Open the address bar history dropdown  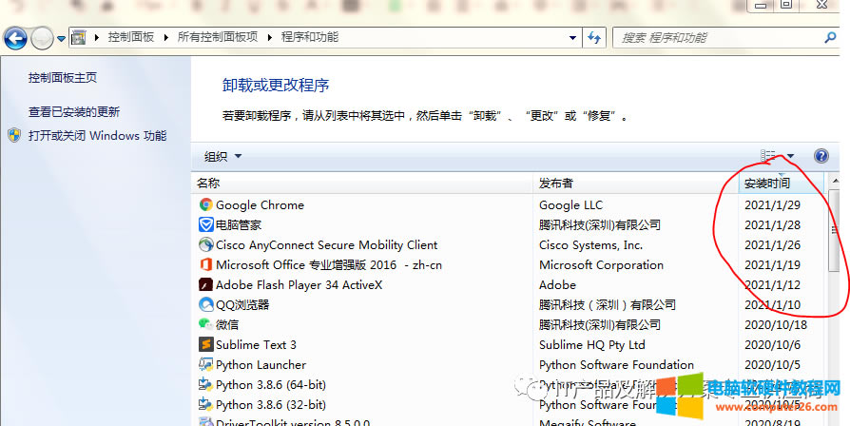tap(572, 38)
